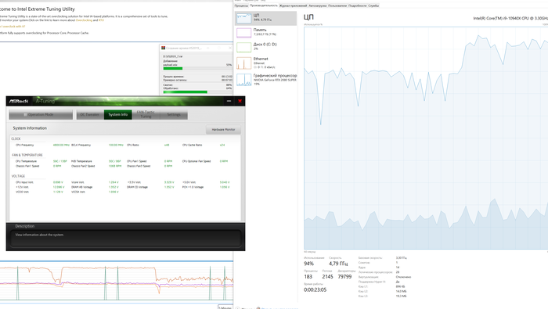
Task: Click the CPU Temperature reading in A-Tuning
Action: (59, 161)
